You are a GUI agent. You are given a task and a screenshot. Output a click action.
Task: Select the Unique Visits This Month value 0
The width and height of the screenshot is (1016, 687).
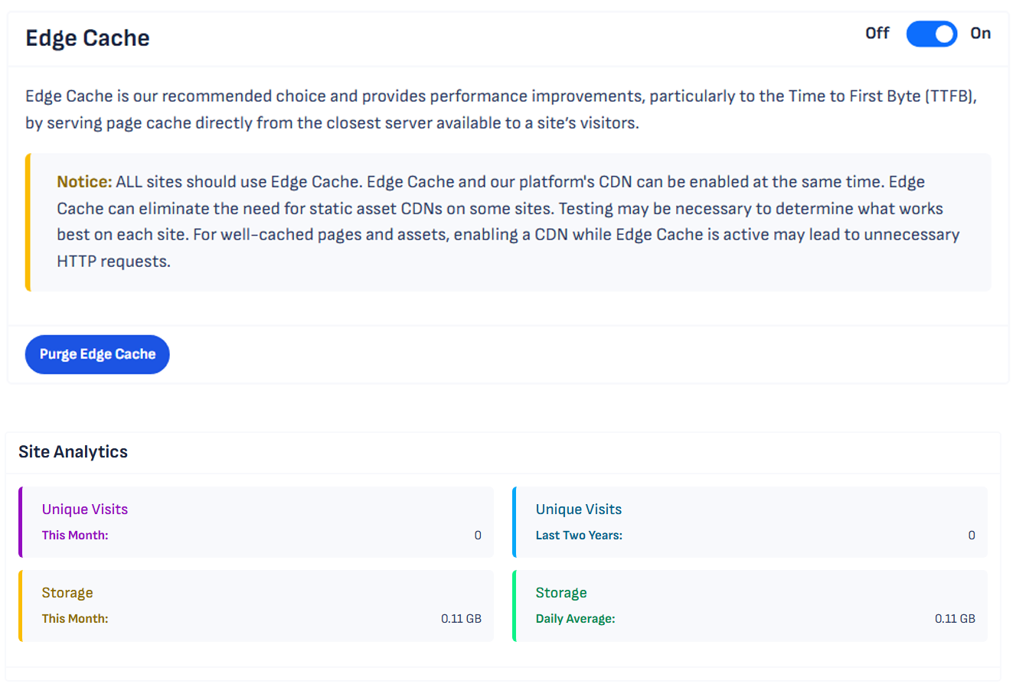tap(478, 536)
